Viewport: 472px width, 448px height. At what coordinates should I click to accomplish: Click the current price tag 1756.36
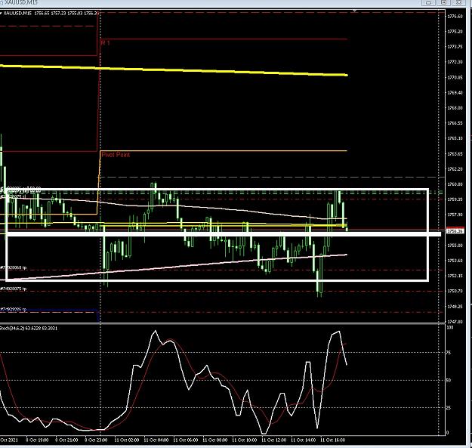tap(455, 231)
